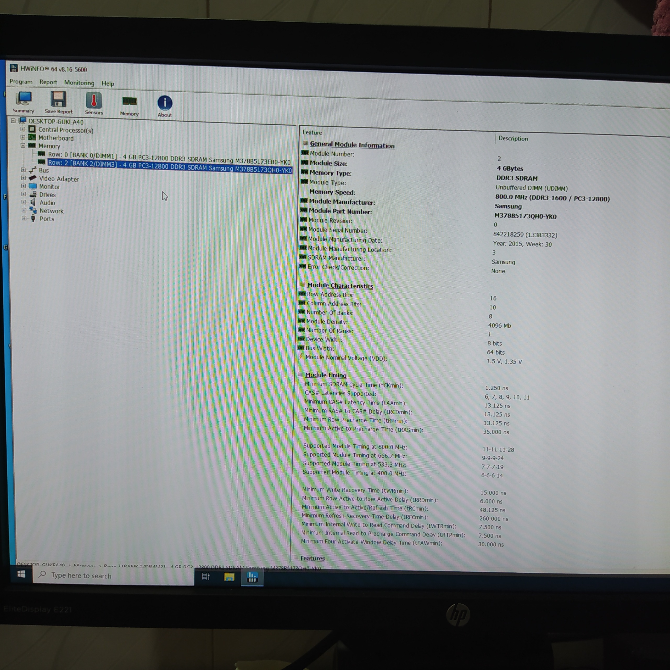The width and height of the screenshot is (670, 670).
Task: Click the Audio speaker icon
Action: 33,202
